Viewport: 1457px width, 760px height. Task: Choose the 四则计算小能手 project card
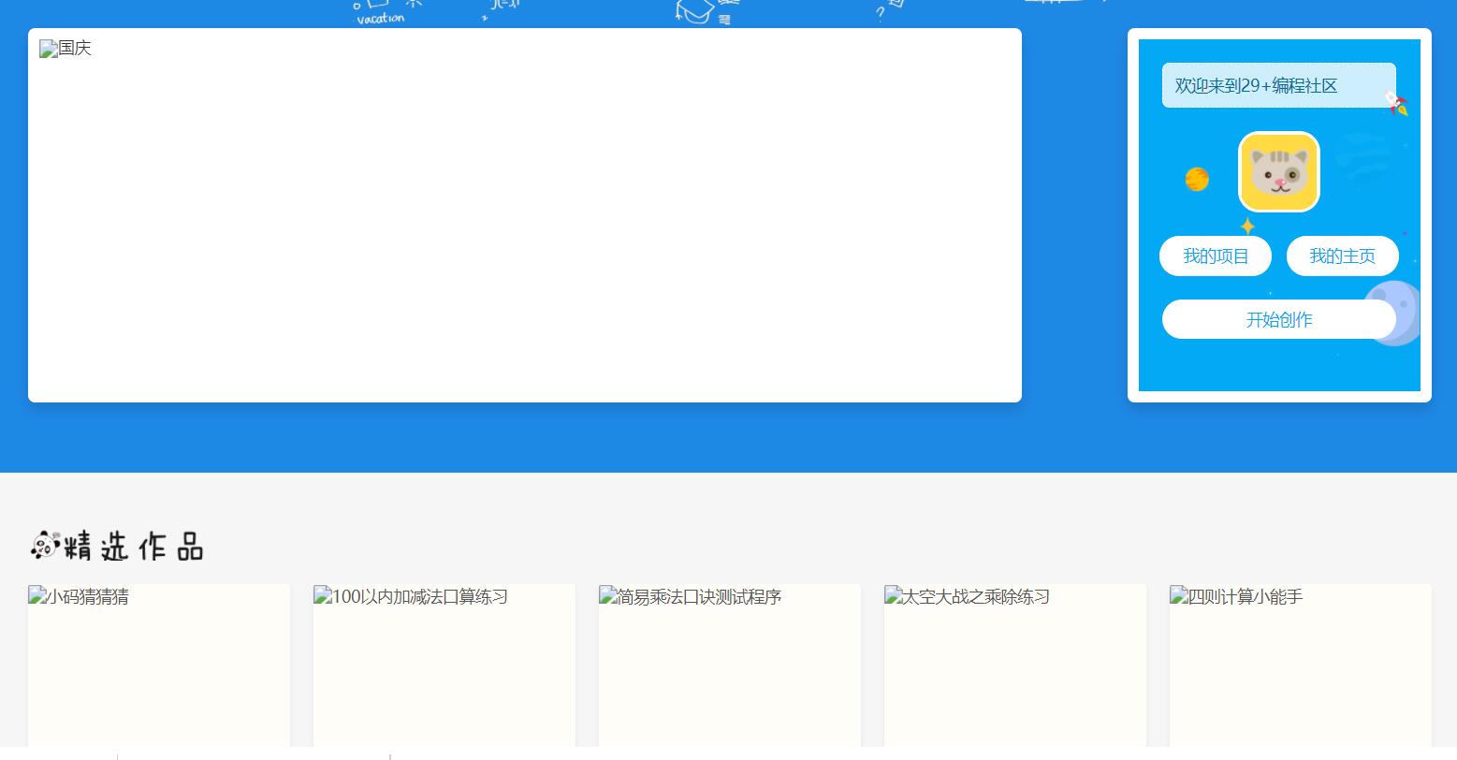(x=1301, y=665)
